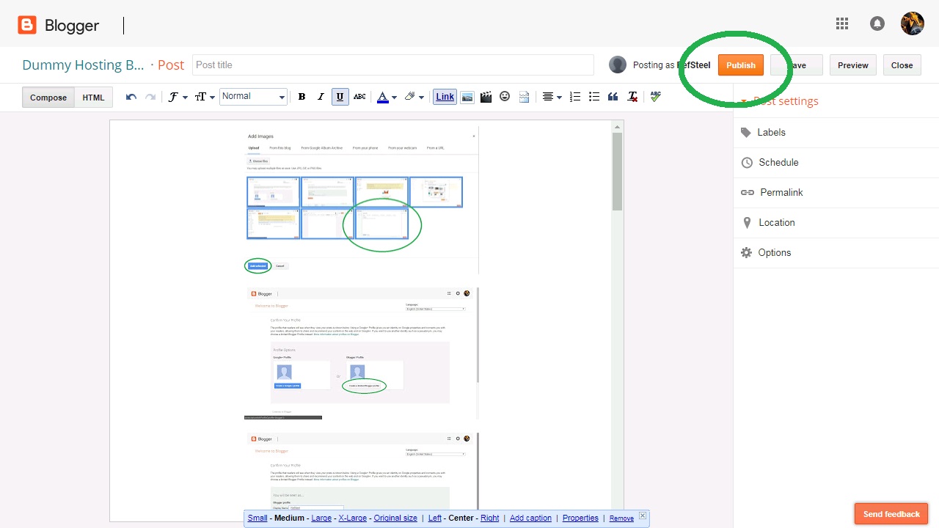Switch to Compose mode

coord(48,98)
